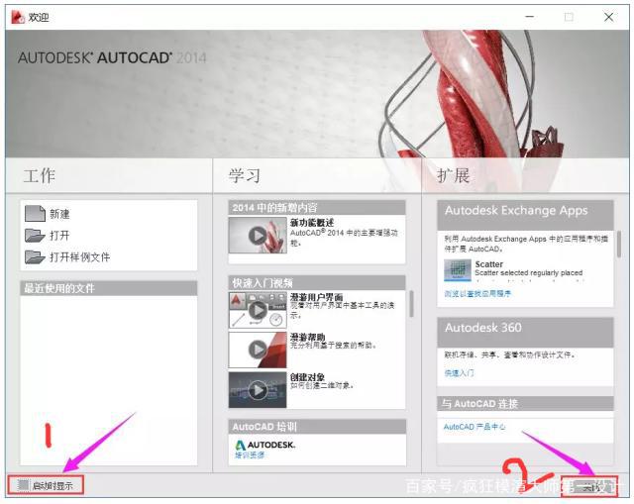This screenshot has width=634, height=504.
Task: Minimize the 欢迎 window
Action: click(530, 17)
